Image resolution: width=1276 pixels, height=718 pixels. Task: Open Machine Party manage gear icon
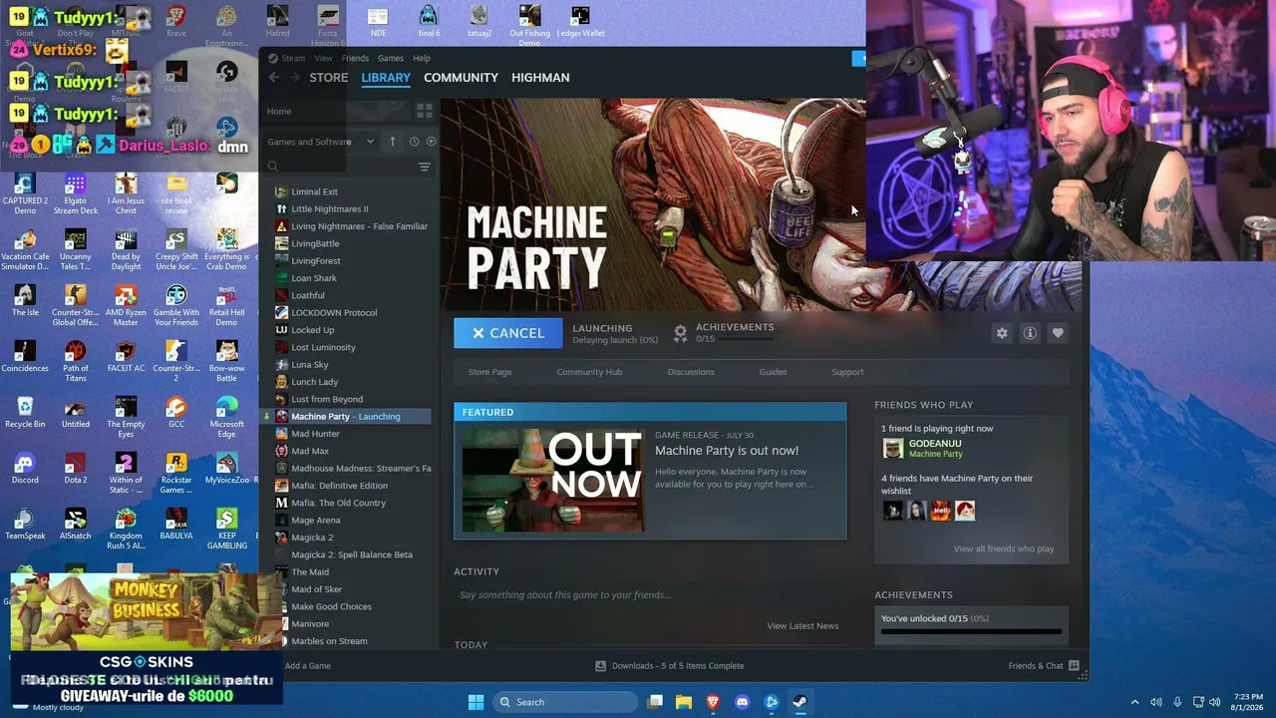1002,333
